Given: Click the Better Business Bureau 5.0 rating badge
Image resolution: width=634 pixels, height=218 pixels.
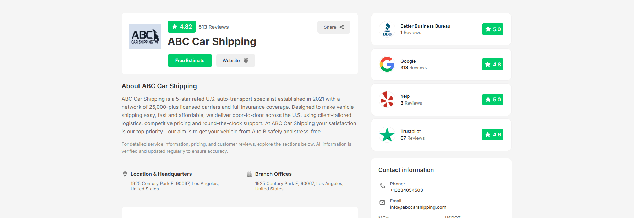Looking at the screenshot, I should click(x=493, y=29).
